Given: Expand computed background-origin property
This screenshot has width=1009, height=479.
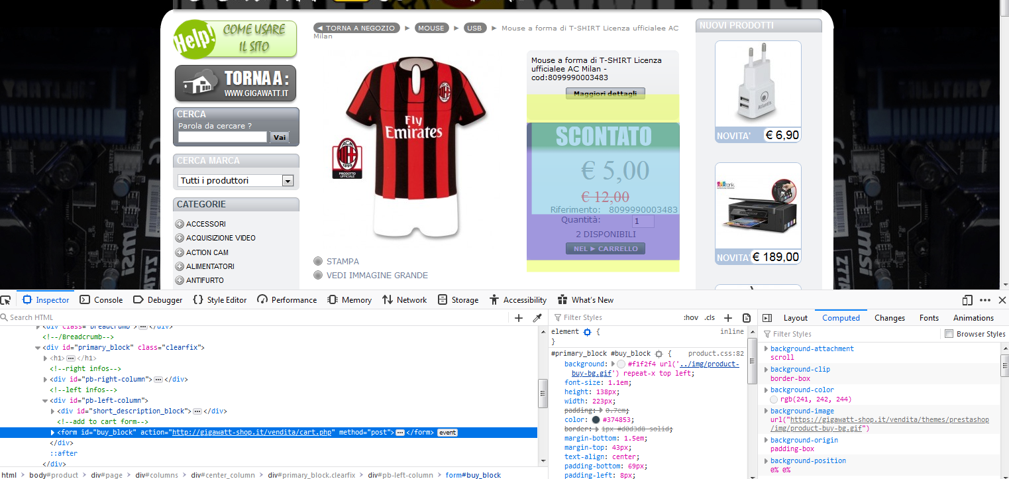Looking at the screenshot, I should click(x=767, y=440).
